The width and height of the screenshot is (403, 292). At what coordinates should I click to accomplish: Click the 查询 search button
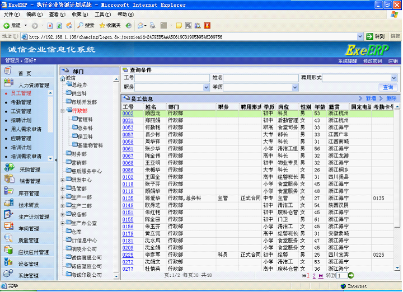pos(388,87)
